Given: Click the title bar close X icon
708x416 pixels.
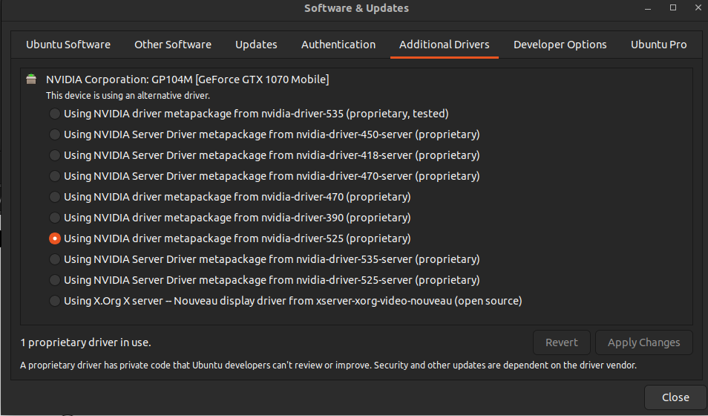Looking at the screenshot, I should pyautogui.click(x=698, y=7).
